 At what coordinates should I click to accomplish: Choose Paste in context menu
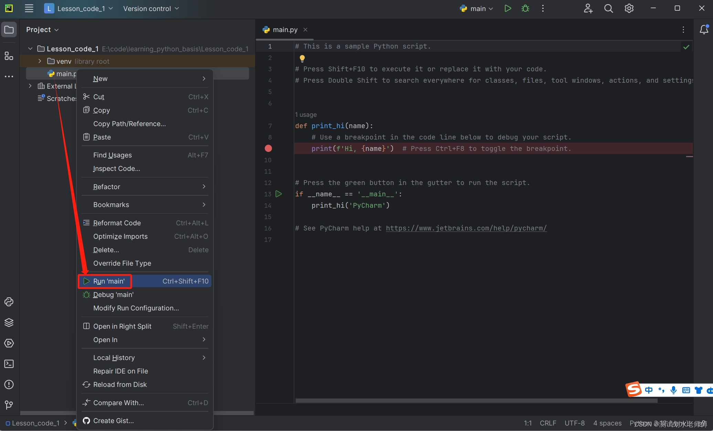coord(145,137)
